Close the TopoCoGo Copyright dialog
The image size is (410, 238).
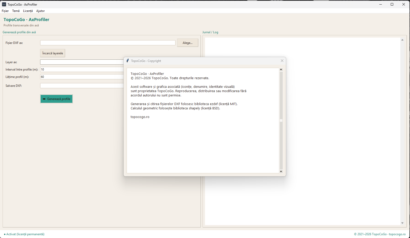pos(282,61)
